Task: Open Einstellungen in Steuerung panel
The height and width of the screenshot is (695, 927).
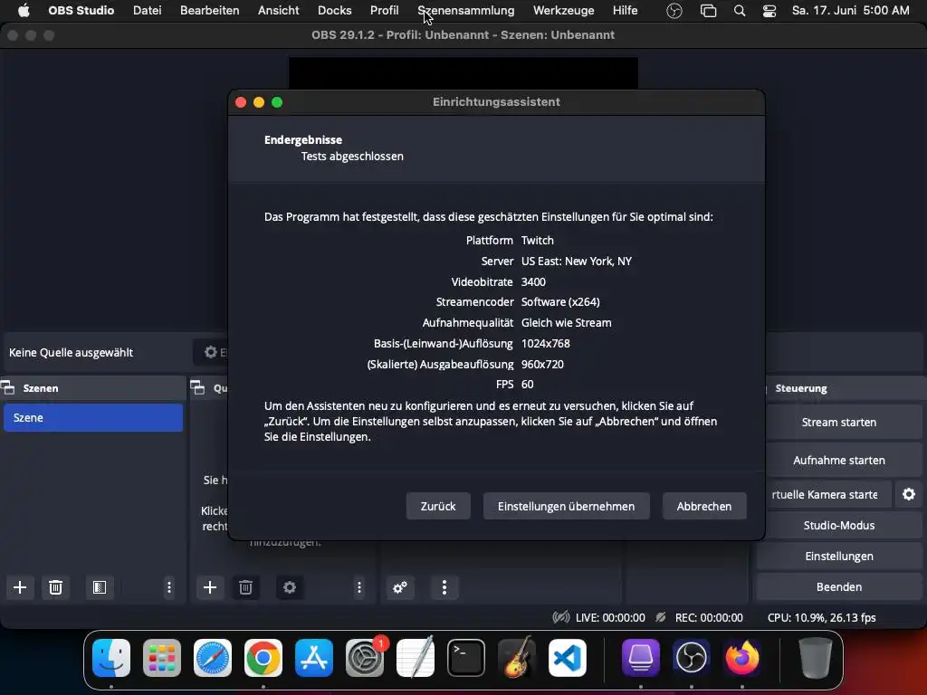Action: click(x=839, y=557)
